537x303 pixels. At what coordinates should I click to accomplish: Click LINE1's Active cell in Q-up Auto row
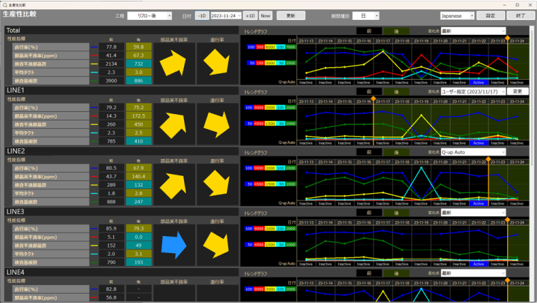click(x=479, y=143)
